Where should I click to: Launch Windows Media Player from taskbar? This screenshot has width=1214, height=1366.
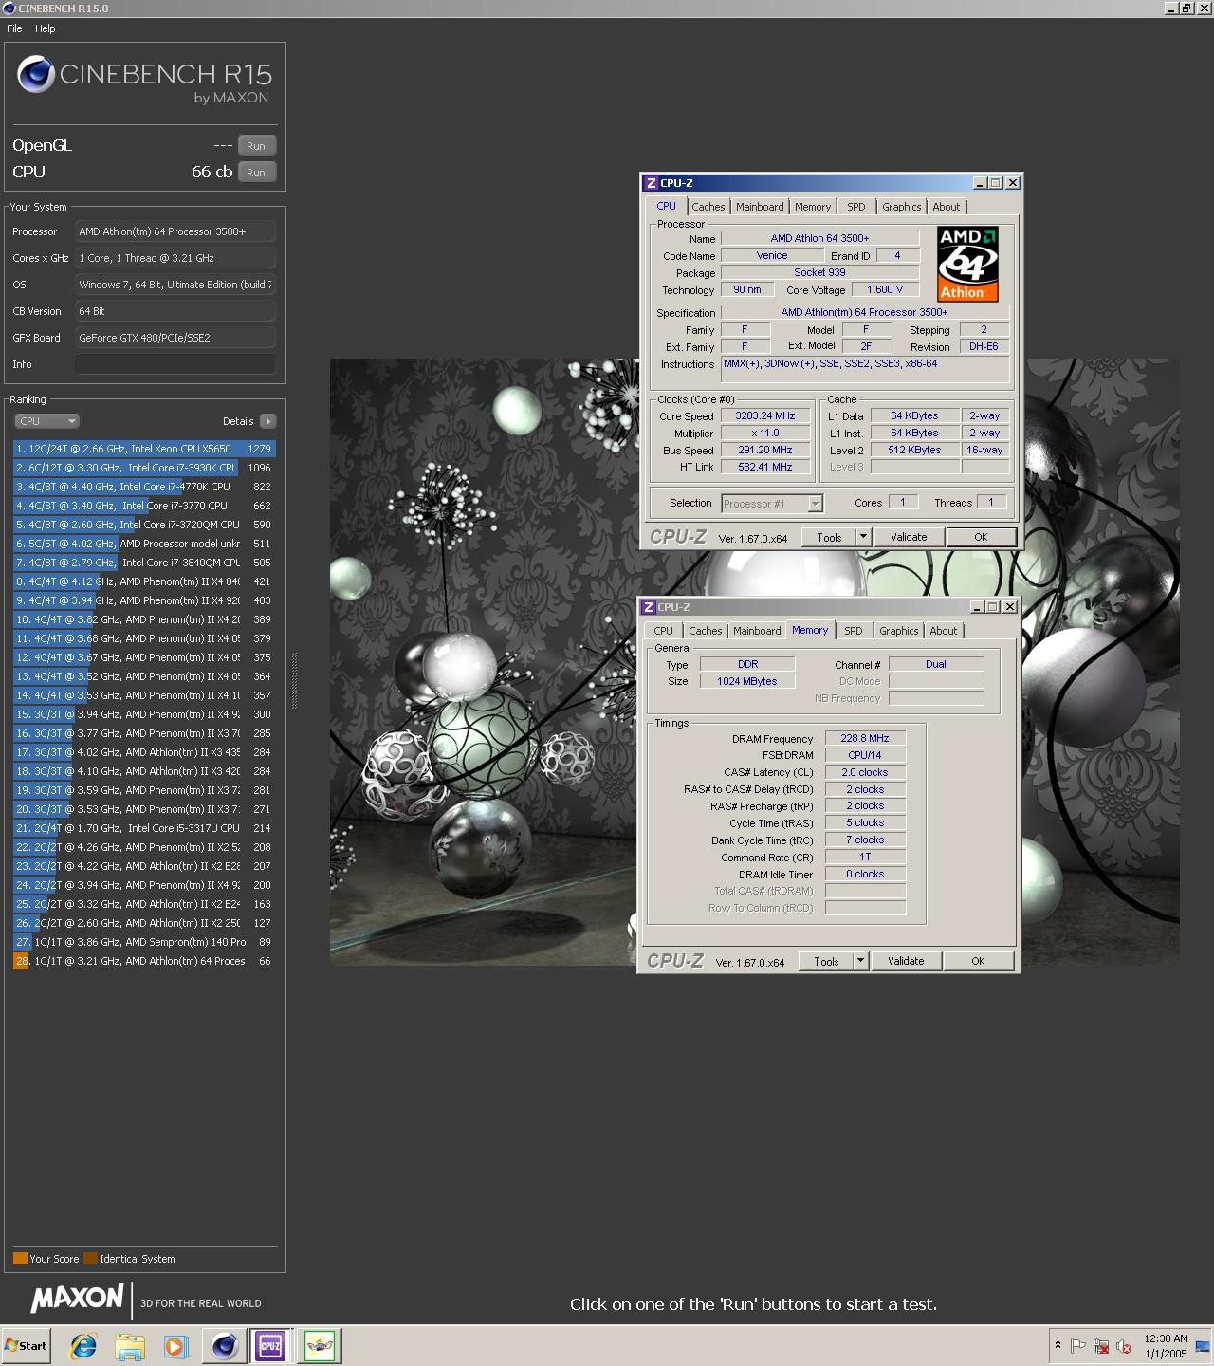click(175, 1345)
